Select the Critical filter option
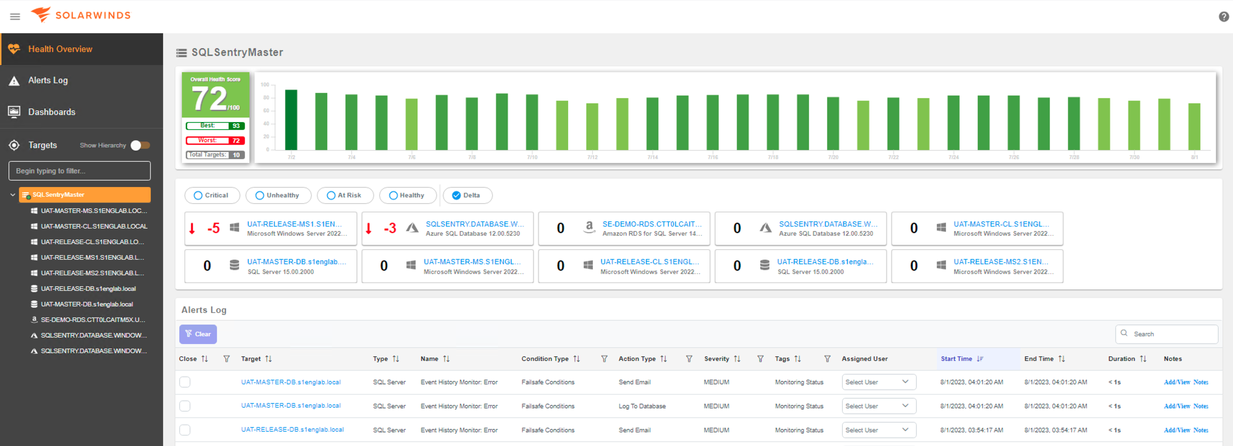The width and height of the screenshot is (1233, 446). [x=212, y=195]
